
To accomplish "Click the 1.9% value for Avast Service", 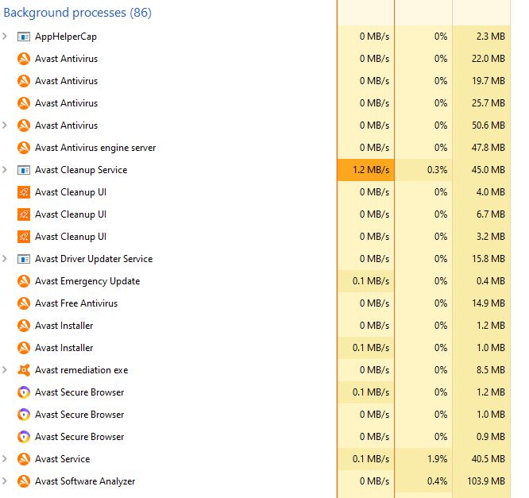I will click(x=437, y=459).
